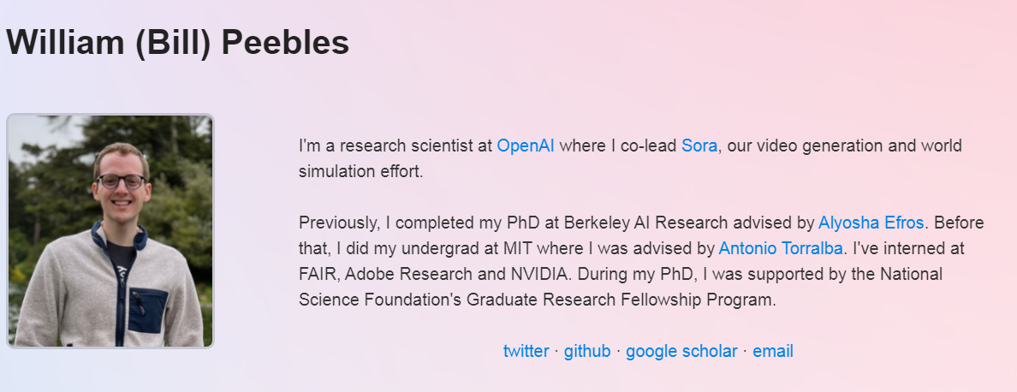Click the William (Bill) Peebles heading
The image size is (1017, 392).
[178, 43]
